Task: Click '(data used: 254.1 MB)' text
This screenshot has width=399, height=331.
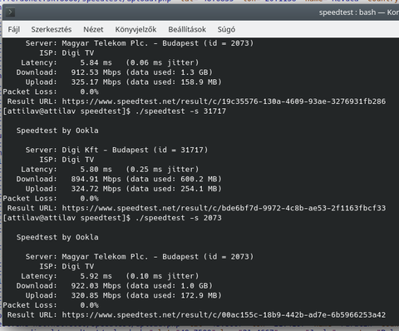Action: point(174,189)
